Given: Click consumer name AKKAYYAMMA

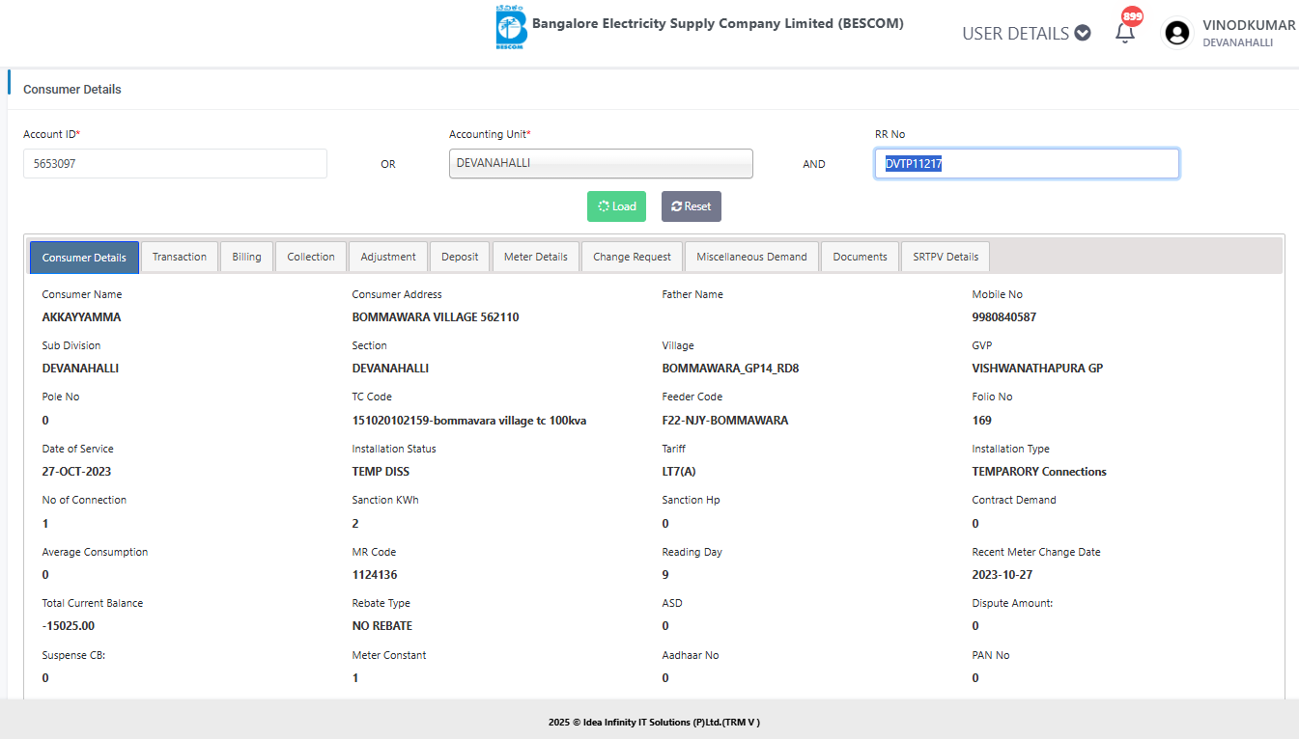Looking at the screenshot, I should click(x=81, y=317).
